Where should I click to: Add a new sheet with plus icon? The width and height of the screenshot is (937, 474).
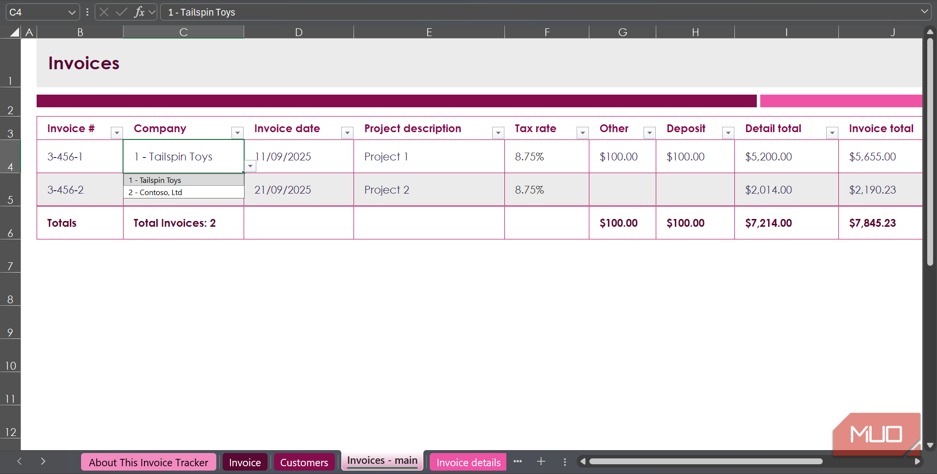click(x=541, y=461)
